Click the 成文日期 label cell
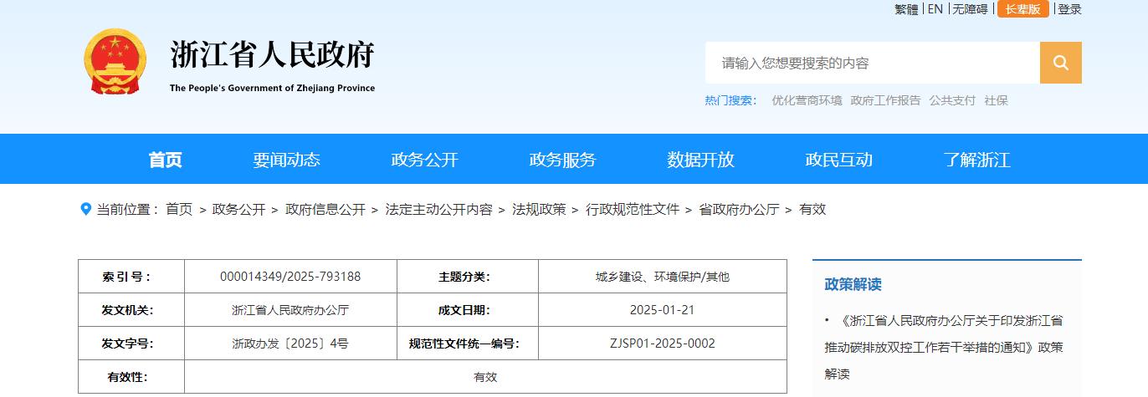Image resolution: width=1148 pixels, height=397 pixels. 468,310
